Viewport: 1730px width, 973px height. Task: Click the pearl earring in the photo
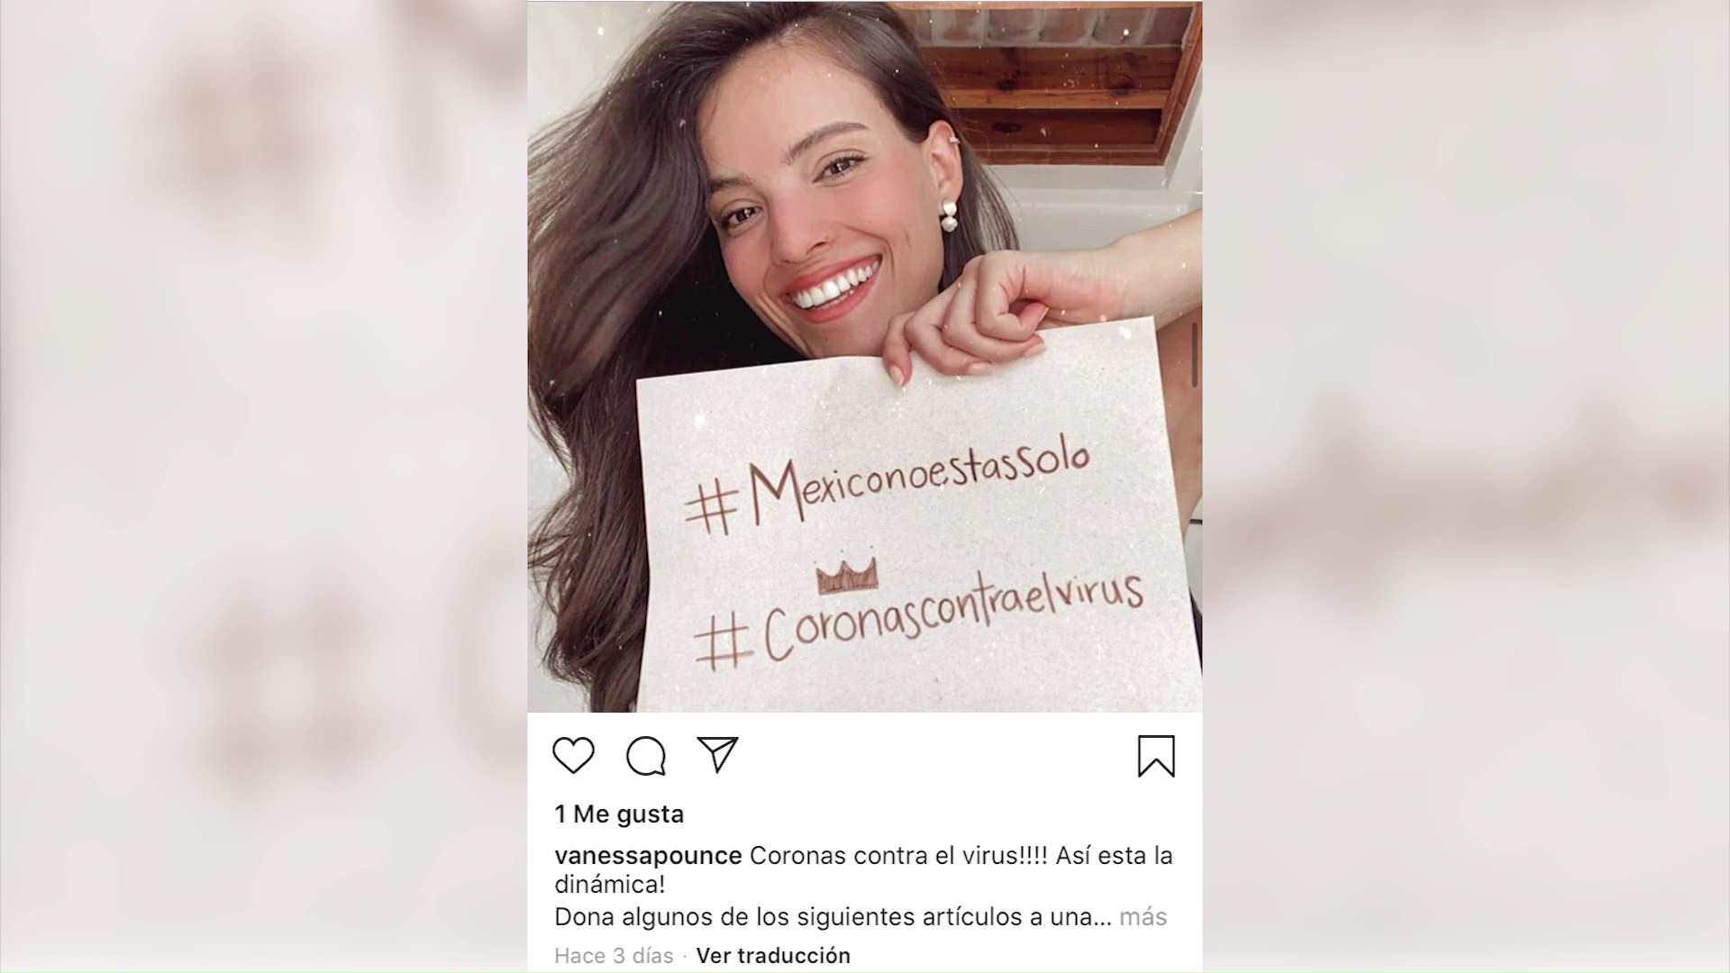[948, 216]
